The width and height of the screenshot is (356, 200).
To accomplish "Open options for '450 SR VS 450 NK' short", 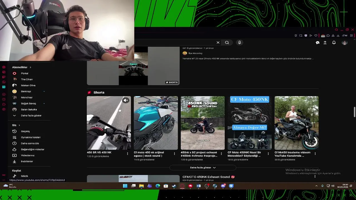I will click(128, 154).
